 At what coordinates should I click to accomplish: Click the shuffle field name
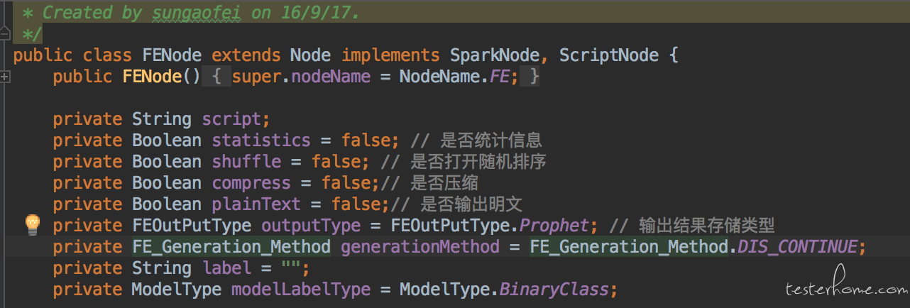pyautogui.click(x=246, y=162)
